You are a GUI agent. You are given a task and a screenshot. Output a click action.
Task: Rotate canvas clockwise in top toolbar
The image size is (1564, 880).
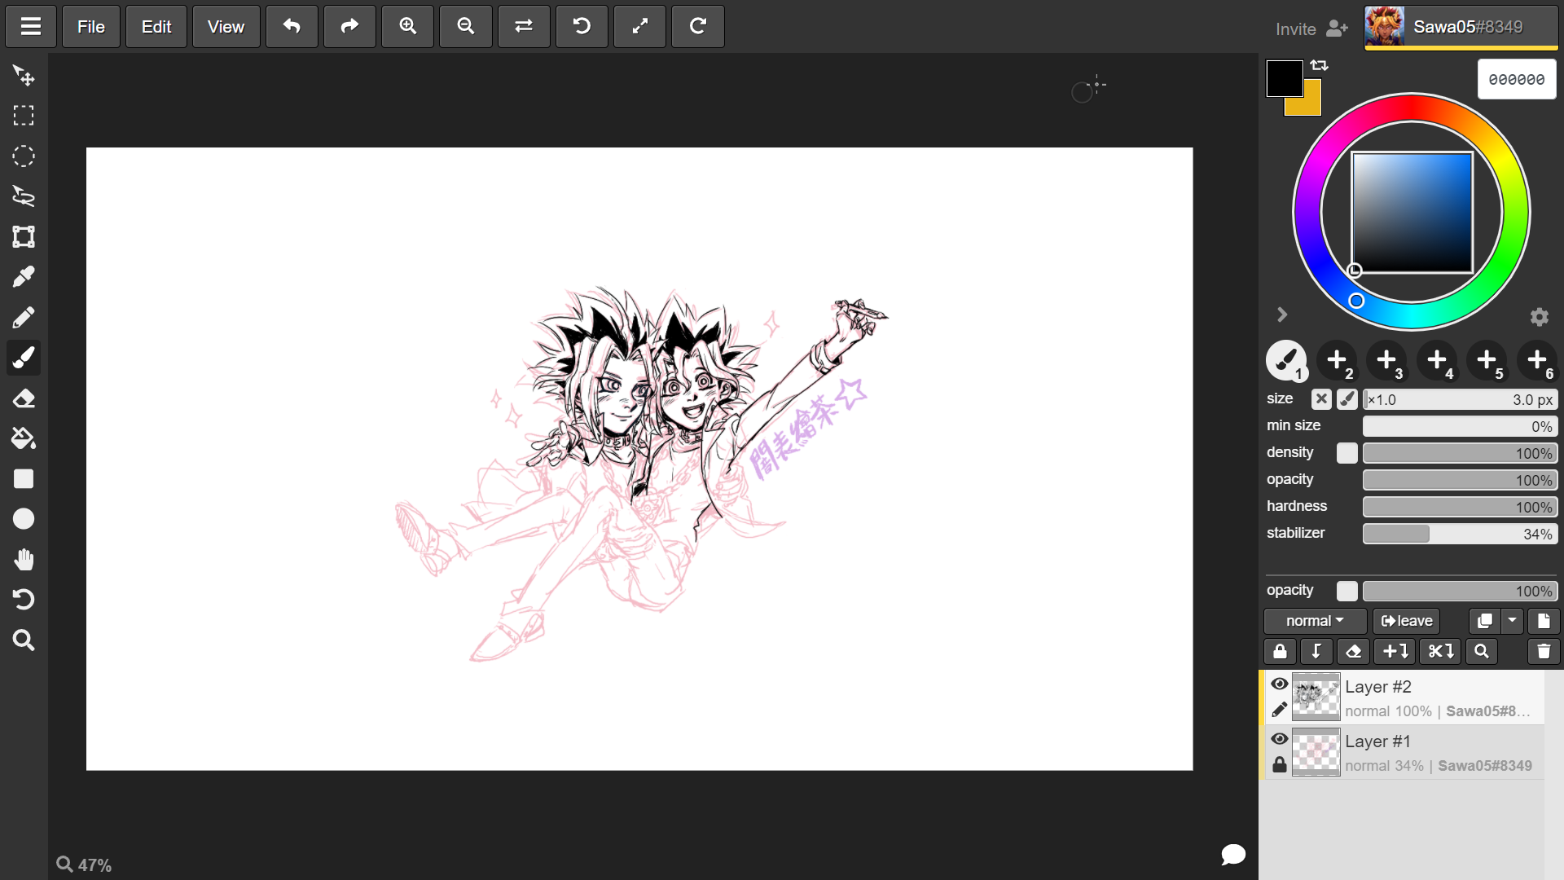click(x=698, y=26)
